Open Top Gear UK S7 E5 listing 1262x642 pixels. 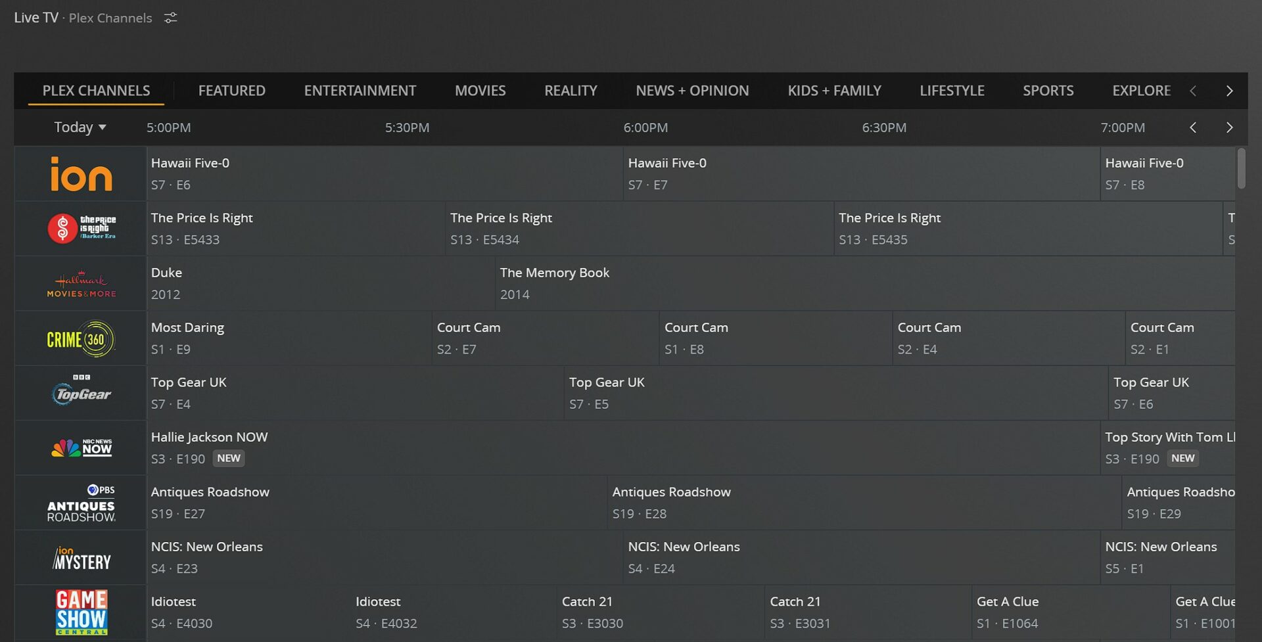tap(836, 393)
